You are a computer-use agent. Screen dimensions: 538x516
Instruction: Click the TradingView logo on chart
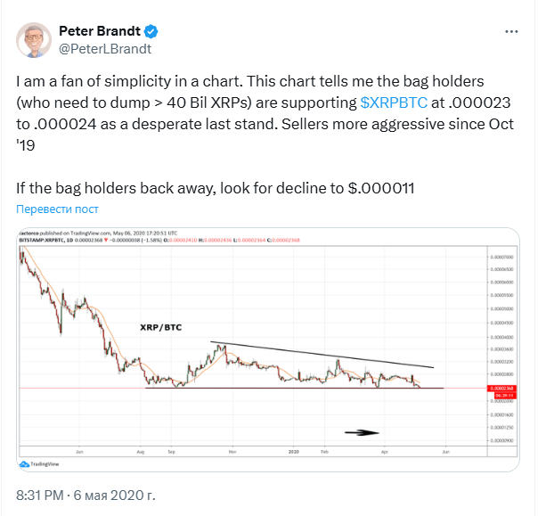39,464
